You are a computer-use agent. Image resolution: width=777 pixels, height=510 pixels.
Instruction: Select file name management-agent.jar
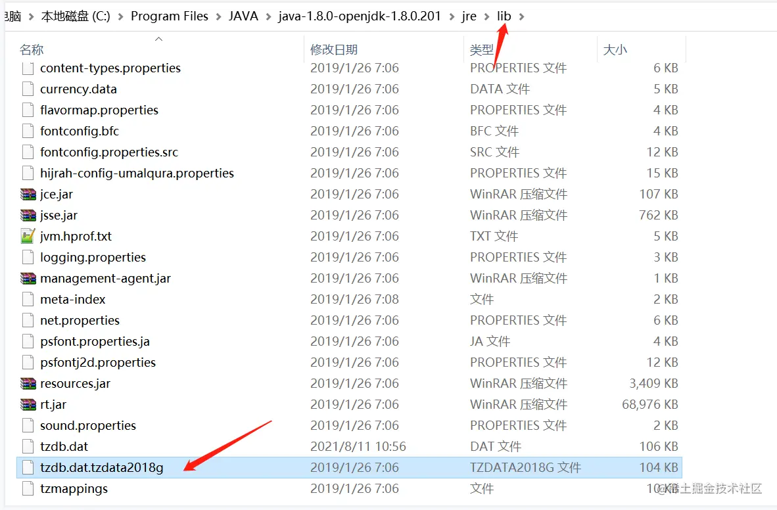[x=105, y=278]
